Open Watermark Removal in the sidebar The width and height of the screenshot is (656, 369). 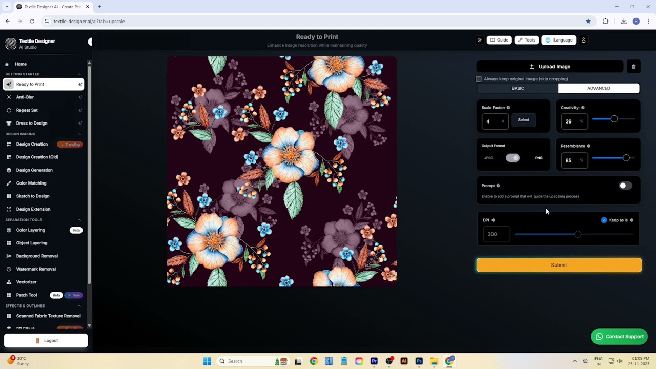(36, 269)
